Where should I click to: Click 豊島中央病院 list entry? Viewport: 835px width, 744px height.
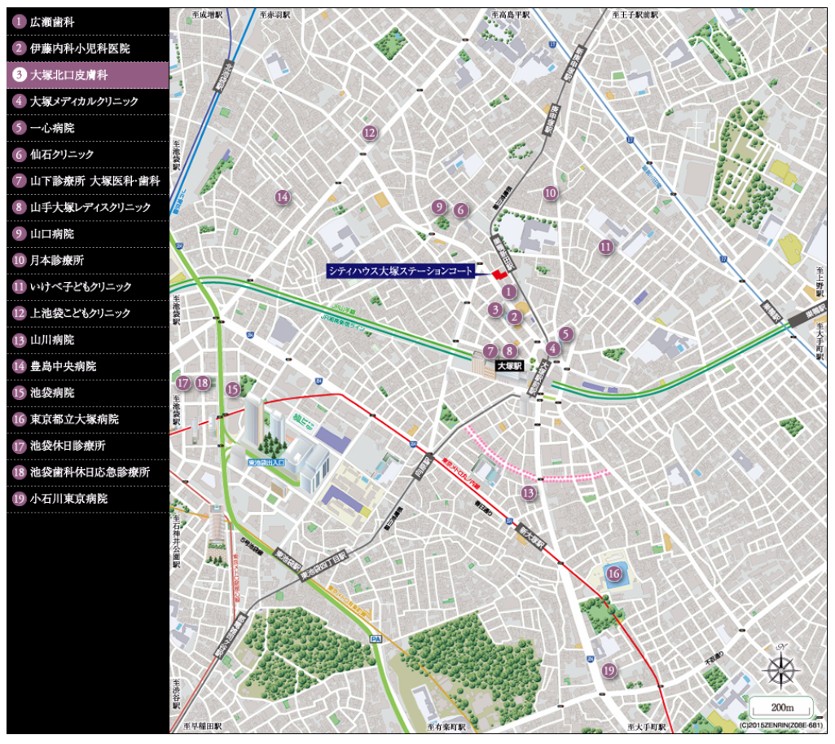pos(88,367)
